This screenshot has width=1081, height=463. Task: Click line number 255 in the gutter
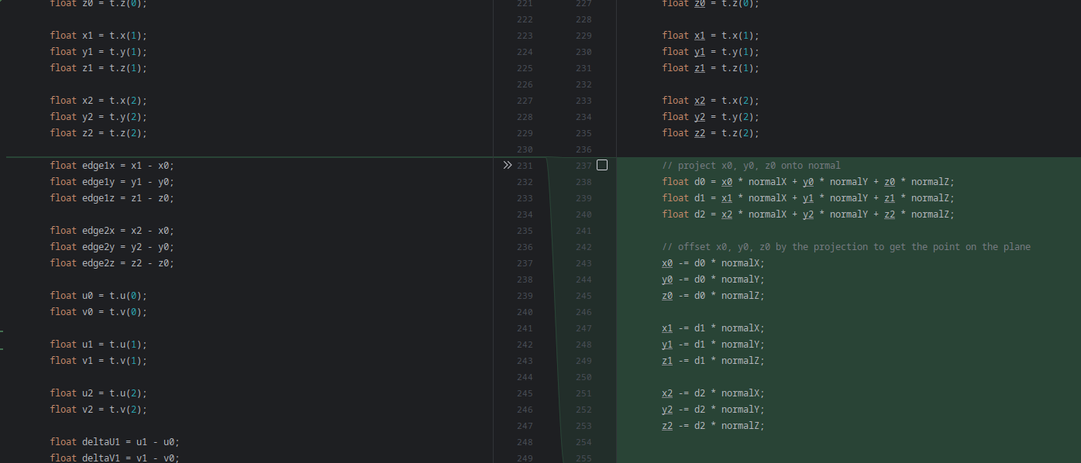pyautogui.click(x=584, y=458)
